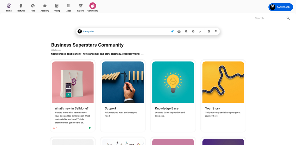Click the green dot count indicator
The width and height of the screenshot is (296, 145).
click(x=90, y=128)
